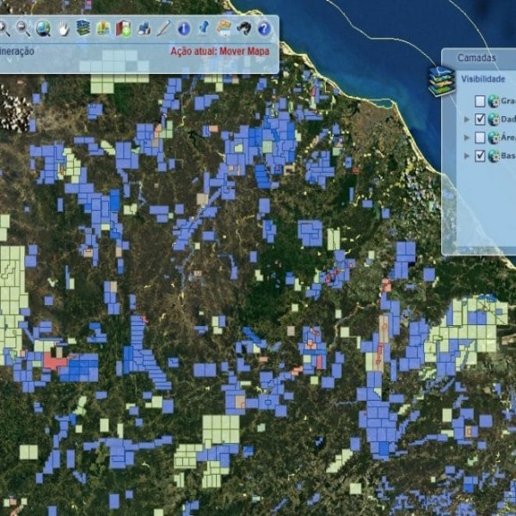Click the Visibilidade heading in layers panel
Screen dimensions: 516x516
(482, 78)
